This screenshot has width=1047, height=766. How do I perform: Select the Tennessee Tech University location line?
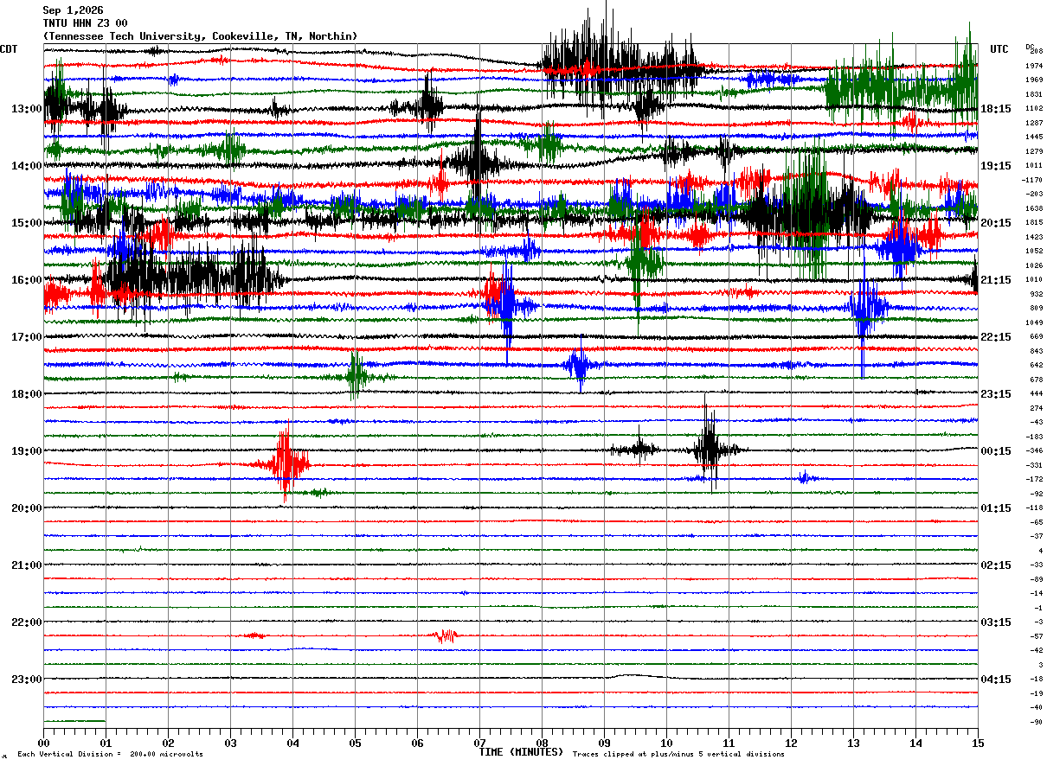200,36
